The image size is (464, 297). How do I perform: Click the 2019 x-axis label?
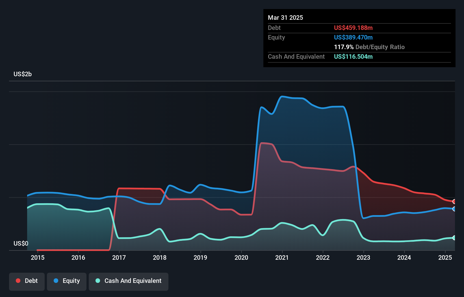point(200,257)
